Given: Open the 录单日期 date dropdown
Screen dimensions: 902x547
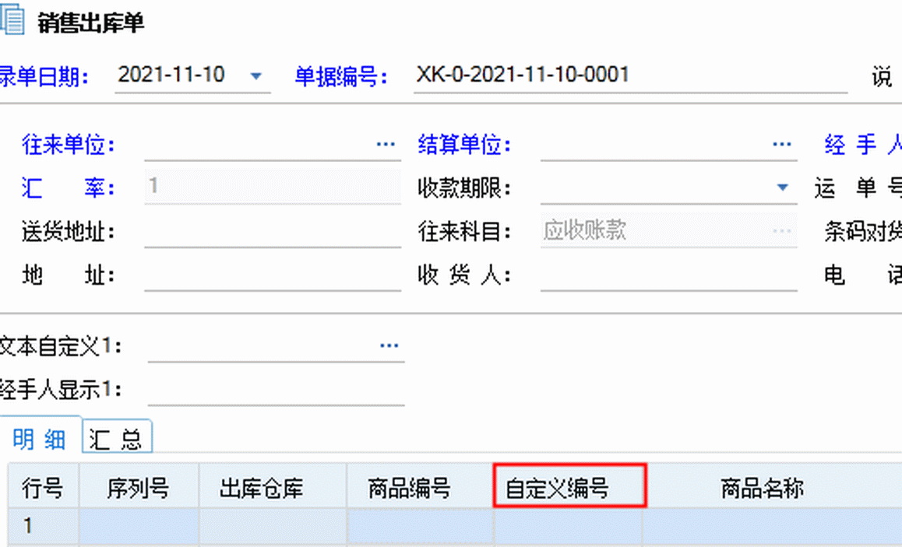Looking at the screenshot, I should pyautogui.click(x=255, y=76).
